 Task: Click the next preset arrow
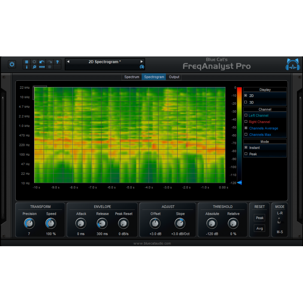point(142,61)
